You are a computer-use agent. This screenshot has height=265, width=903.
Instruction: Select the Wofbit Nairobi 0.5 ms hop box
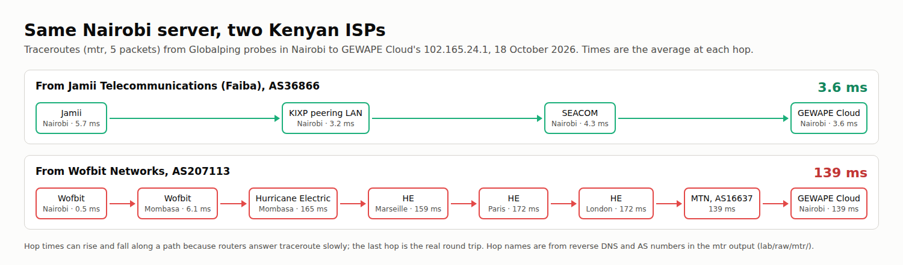pos(71,203)
